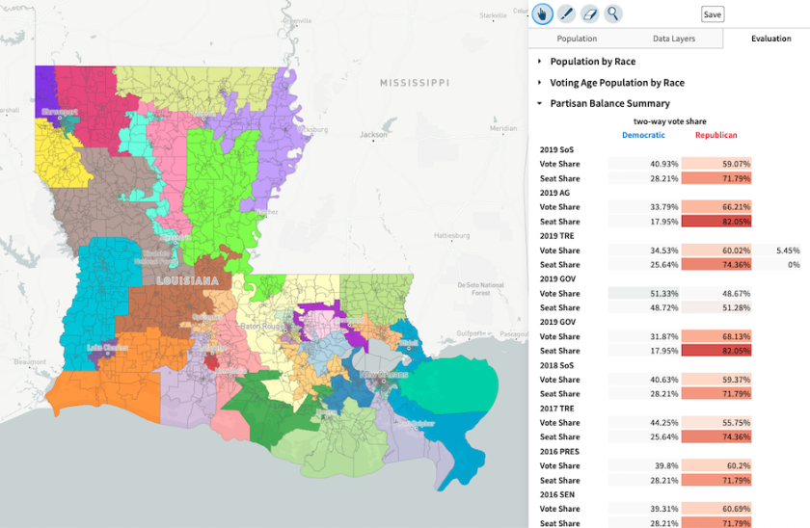This screenshot has height=528, width=810.
Task: Click the Jackson city label in Mississippi
Action: (373, 135)
